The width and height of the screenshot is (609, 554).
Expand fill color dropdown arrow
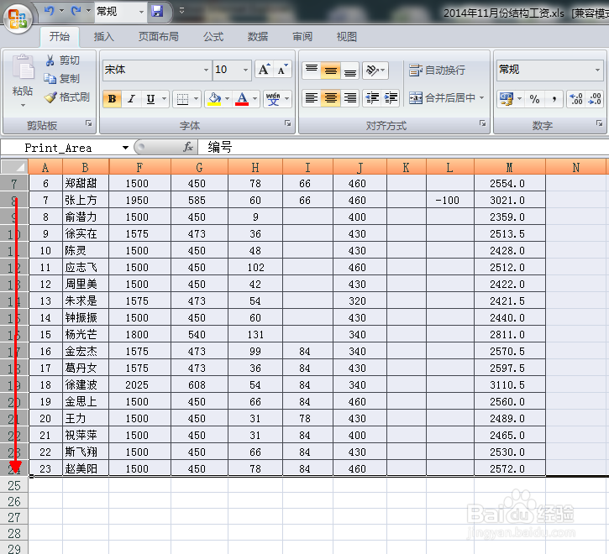click(227, 99)
